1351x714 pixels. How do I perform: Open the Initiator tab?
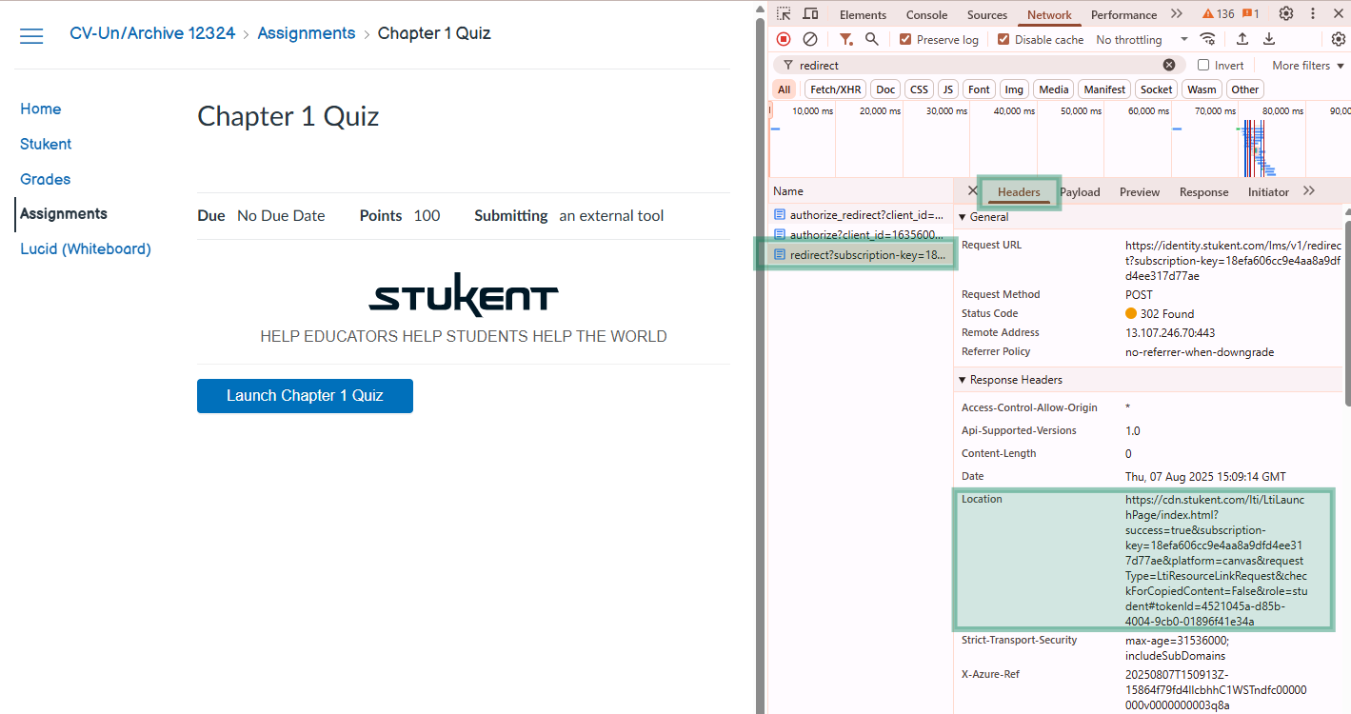(x=1268, y=191)
